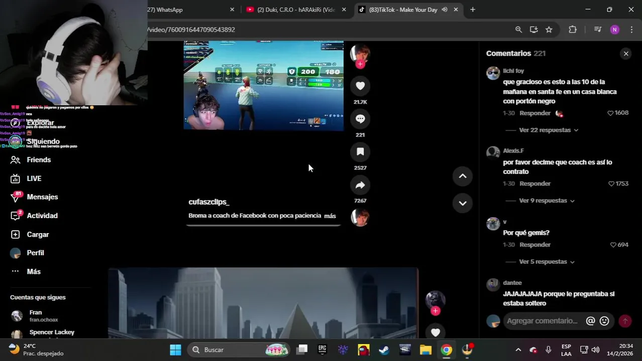642x361 pixels.
Task: Open the lower video's creator avatar
Action: point(436,300)
